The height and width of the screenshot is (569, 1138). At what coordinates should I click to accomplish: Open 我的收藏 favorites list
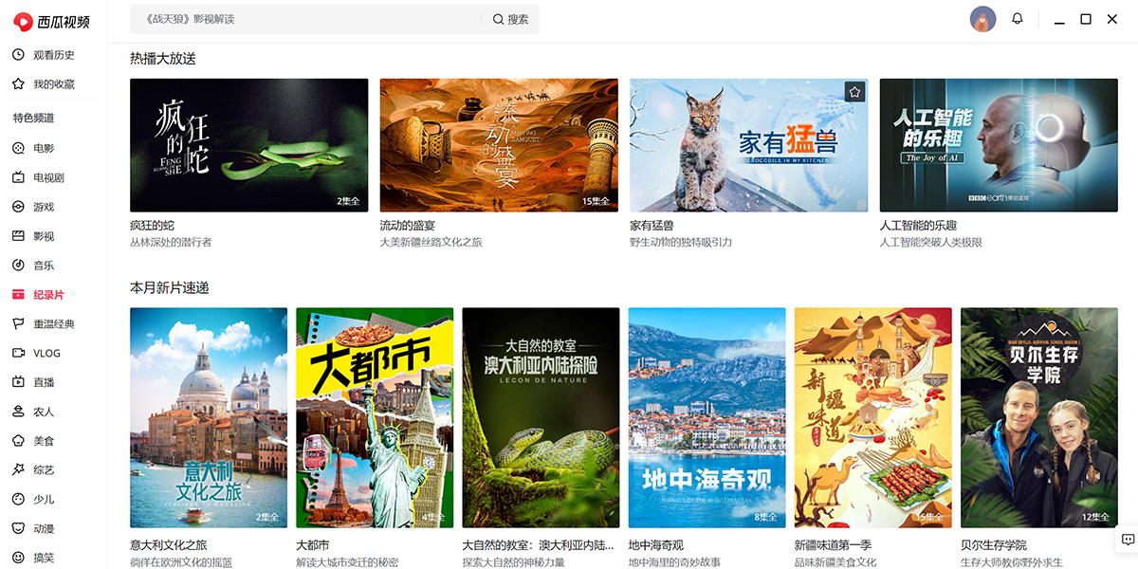[x=53, y=84]
